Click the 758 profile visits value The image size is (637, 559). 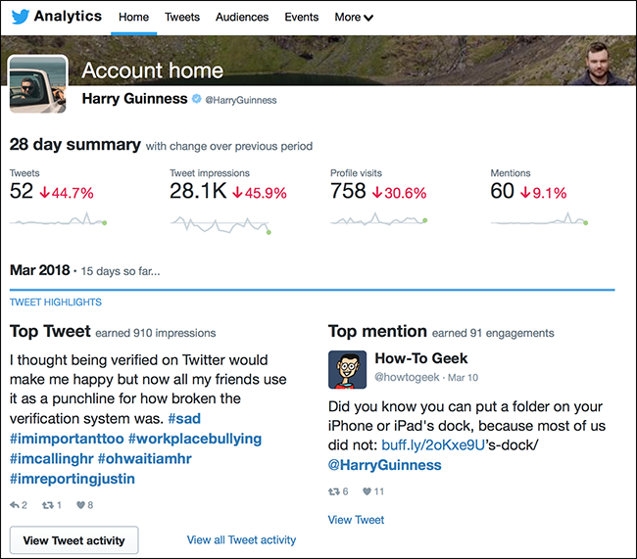point(348,191)
